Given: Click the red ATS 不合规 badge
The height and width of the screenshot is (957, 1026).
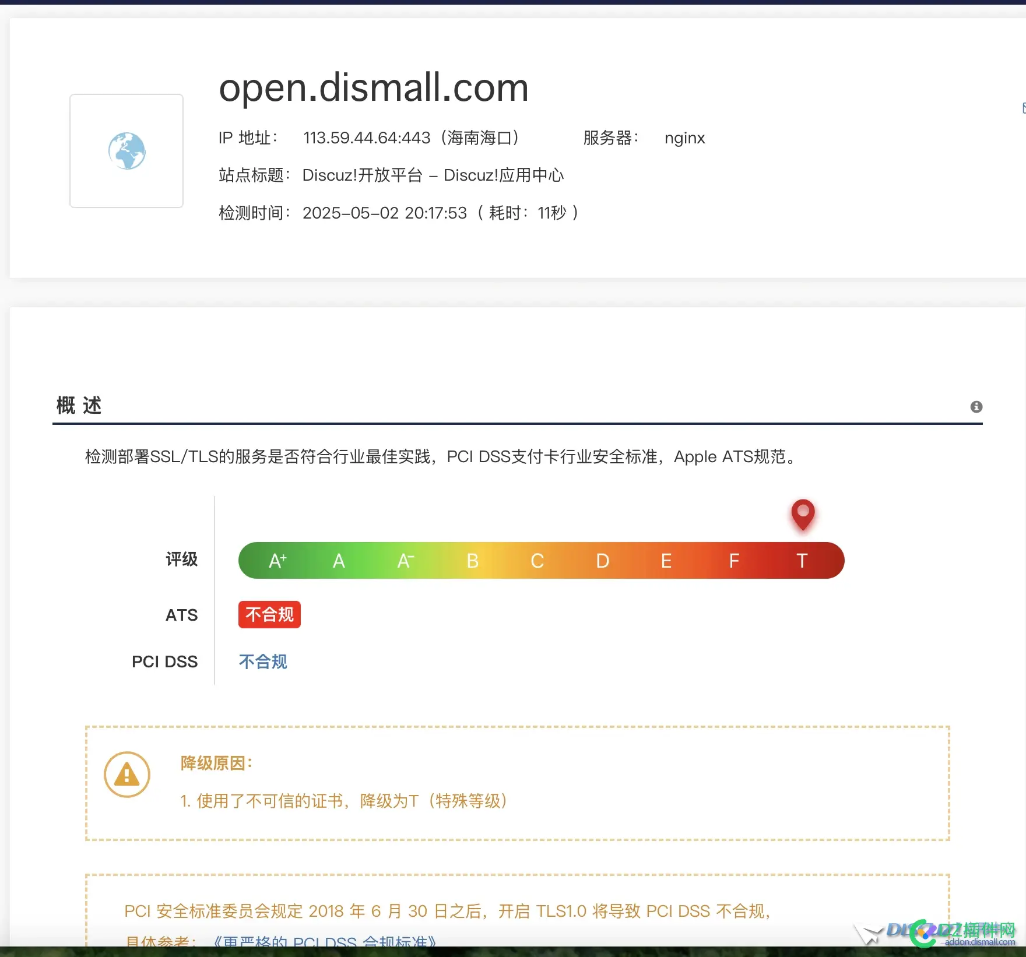Looking at the screenshot, I should 269,614.
